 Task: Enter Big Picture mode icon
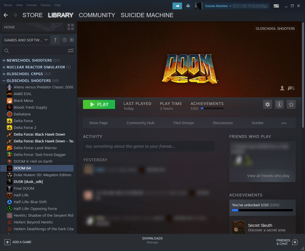pos(276,6)
